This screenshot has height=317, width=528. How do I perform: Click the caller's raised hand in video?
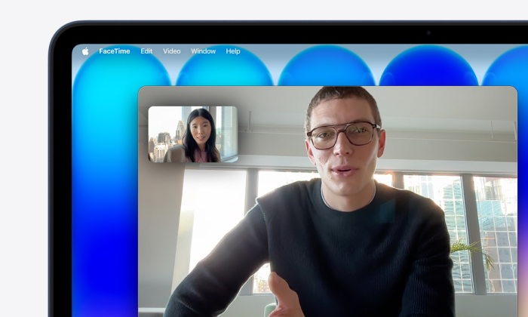click(283, 298)
